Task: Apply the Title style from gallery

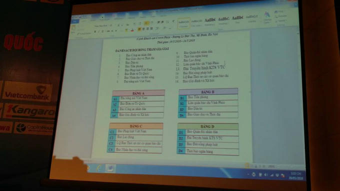Action: pyautogui.click(x=237, y=19)
